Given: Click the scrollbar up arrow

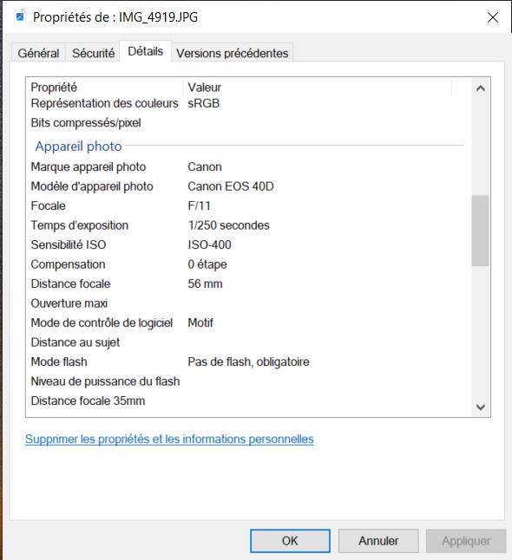Looking at the screenshot, I should (481, 88).
